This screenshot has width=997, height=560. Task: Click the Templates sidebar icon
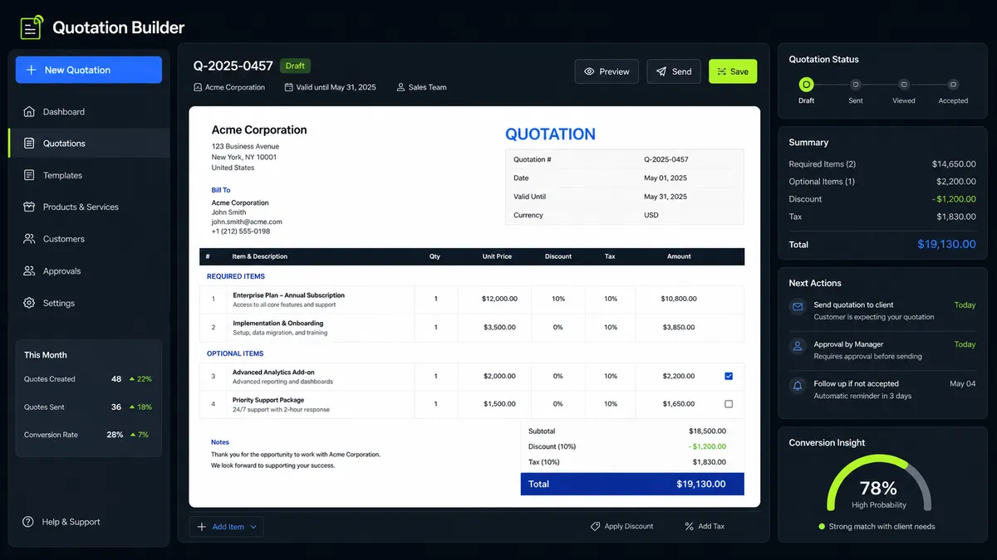pyautogui.click(x=29, y=175)
